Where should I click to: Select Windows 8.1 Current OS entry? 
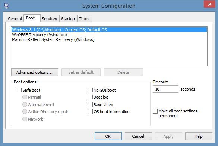click(109, 30)
